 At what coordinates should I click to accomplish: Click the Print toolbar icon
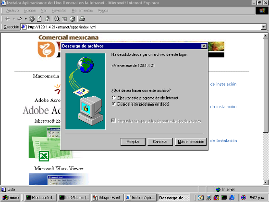point(82,19)
